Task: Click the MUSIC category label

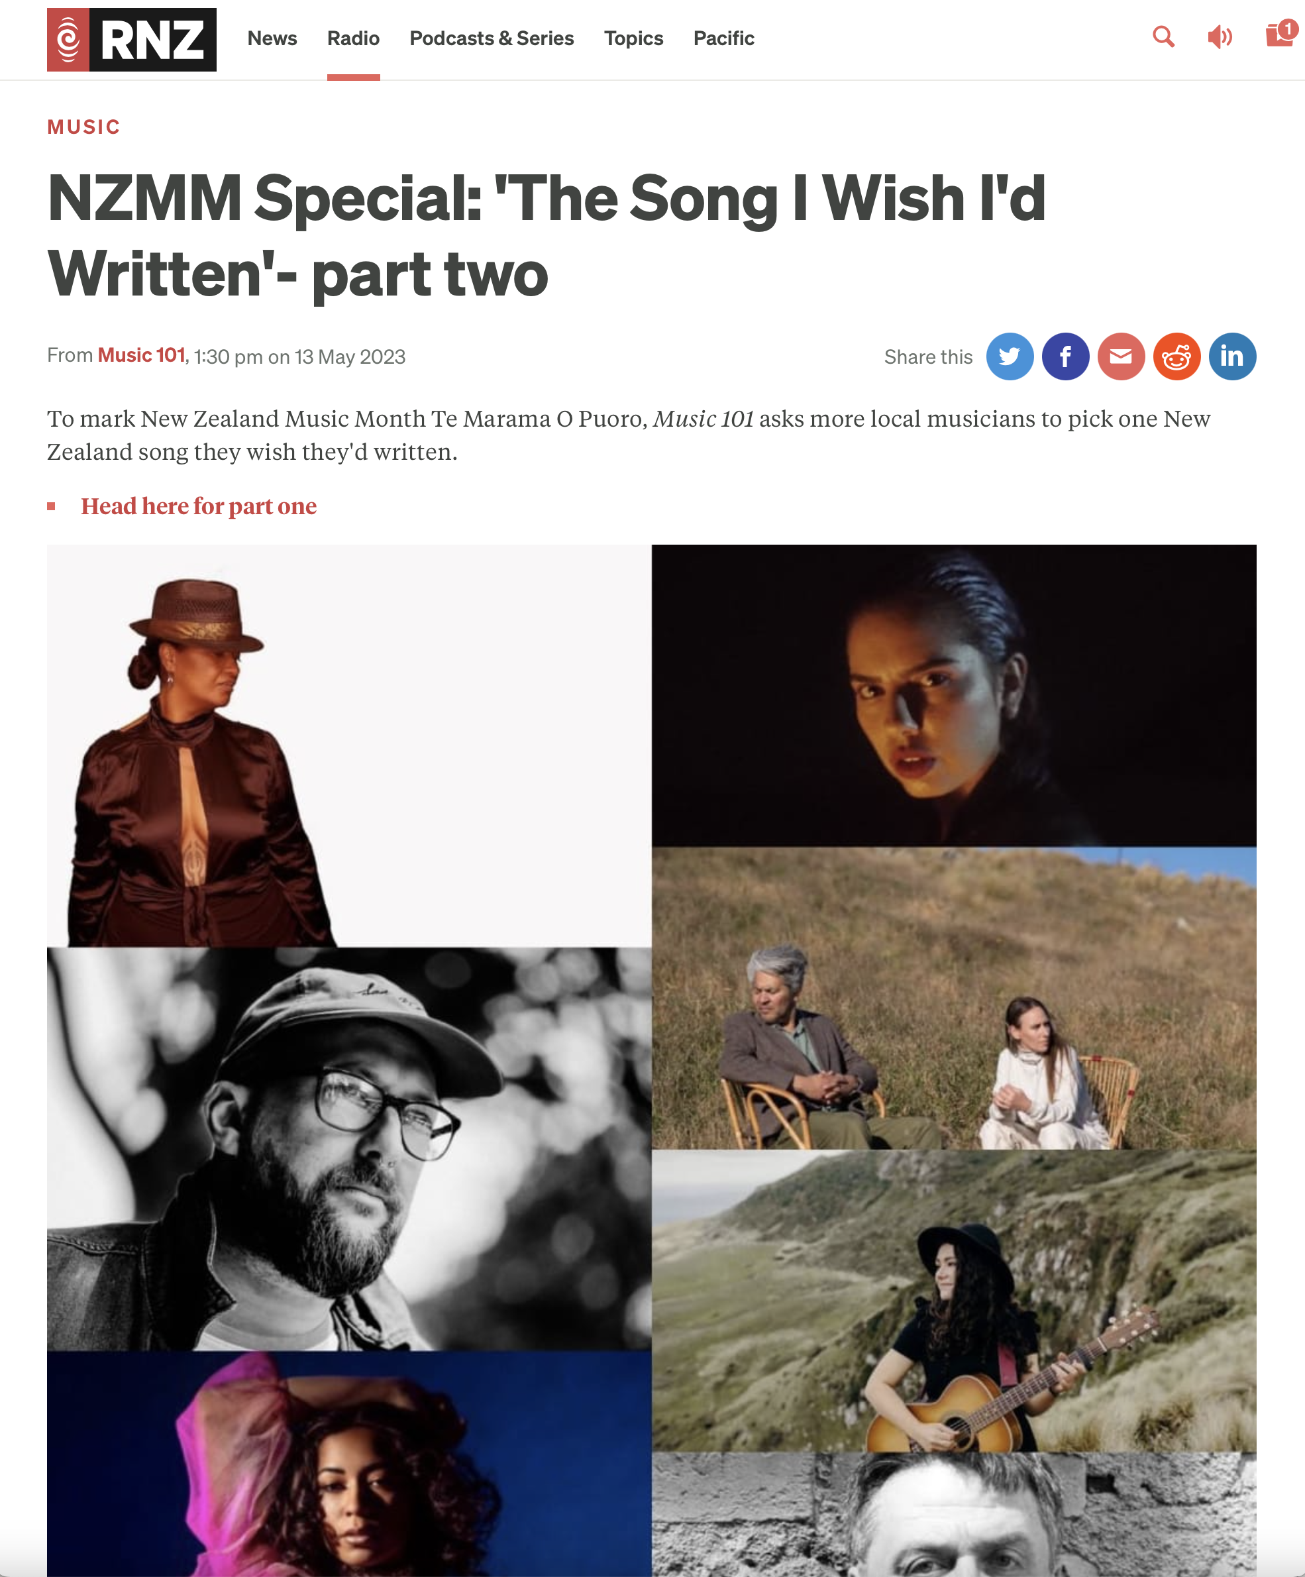Action: point(83,127)
